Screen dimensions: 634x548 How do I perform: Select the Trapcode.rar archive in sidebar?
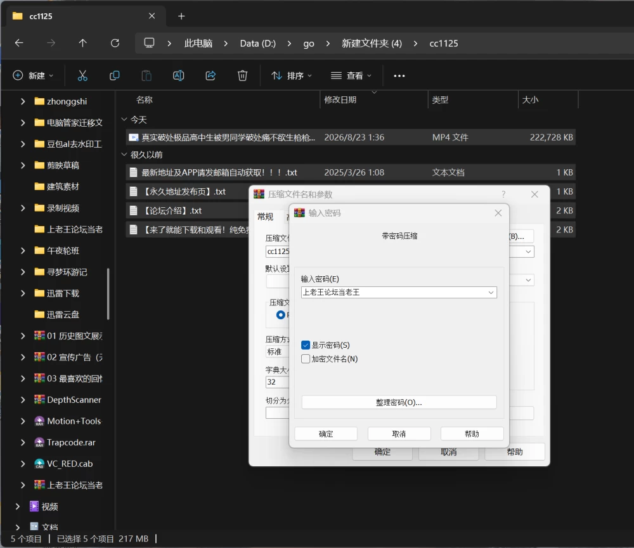click(71, 442)
